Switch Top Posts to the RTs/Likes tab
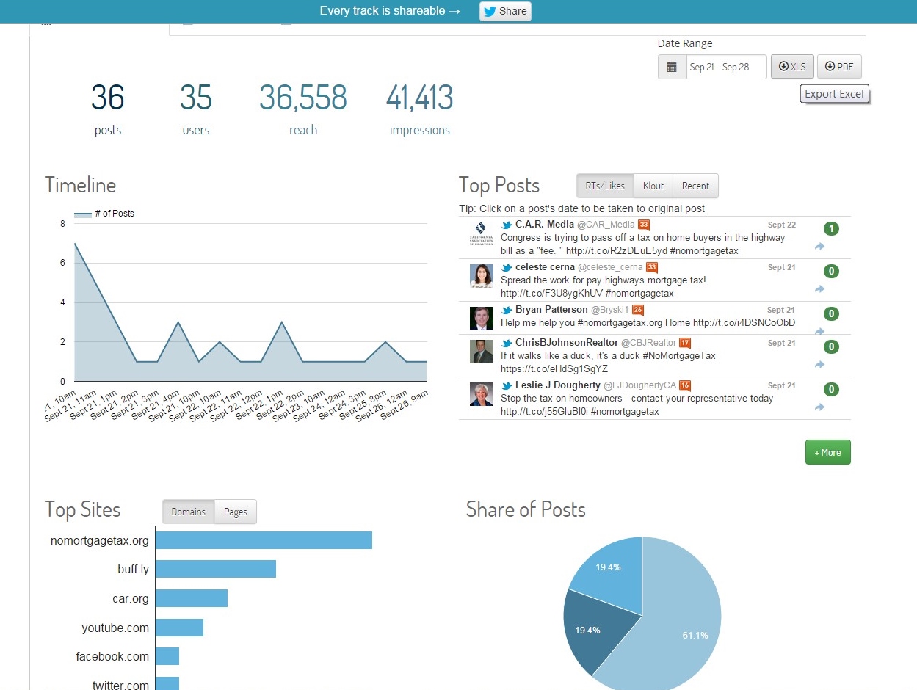Viewport: 917px width, 690px height. coord(605,186)
